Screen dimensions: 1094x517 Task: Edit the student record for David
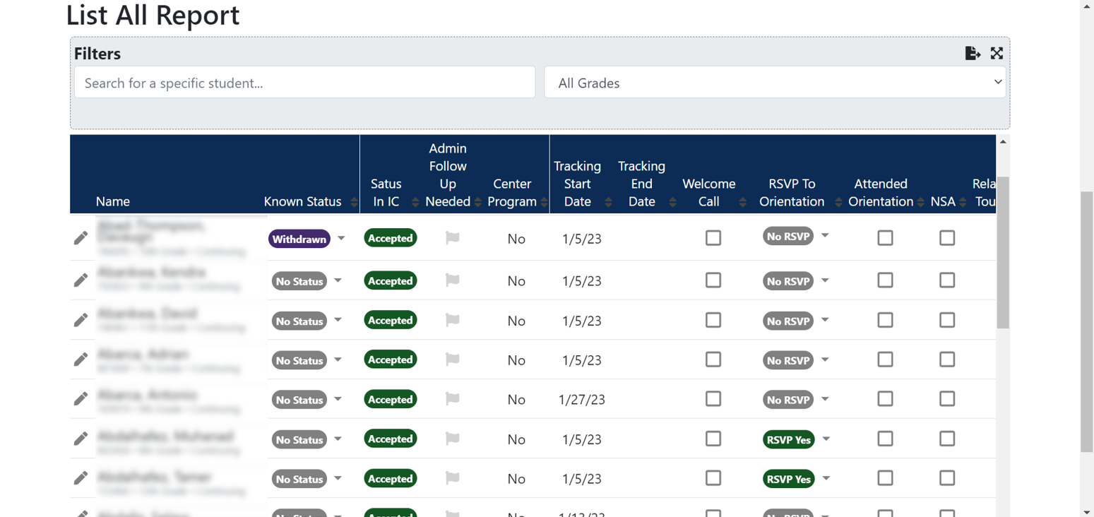(81, 320)
